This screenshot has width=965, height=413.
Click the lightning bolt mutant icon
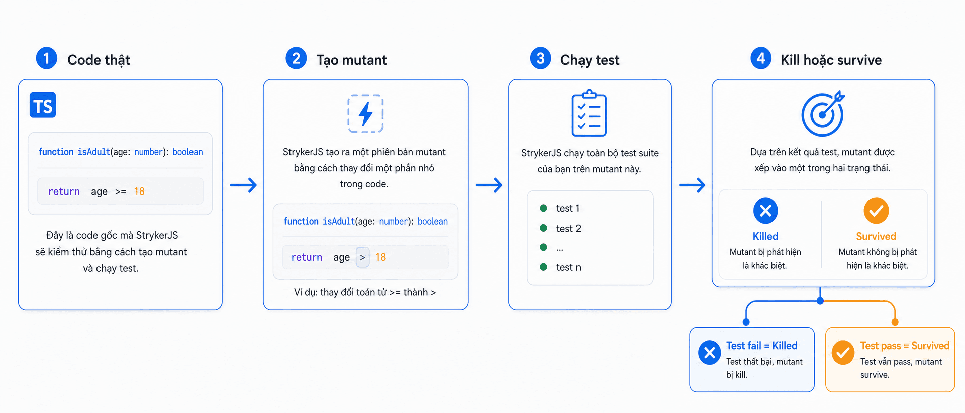point(365,114)
